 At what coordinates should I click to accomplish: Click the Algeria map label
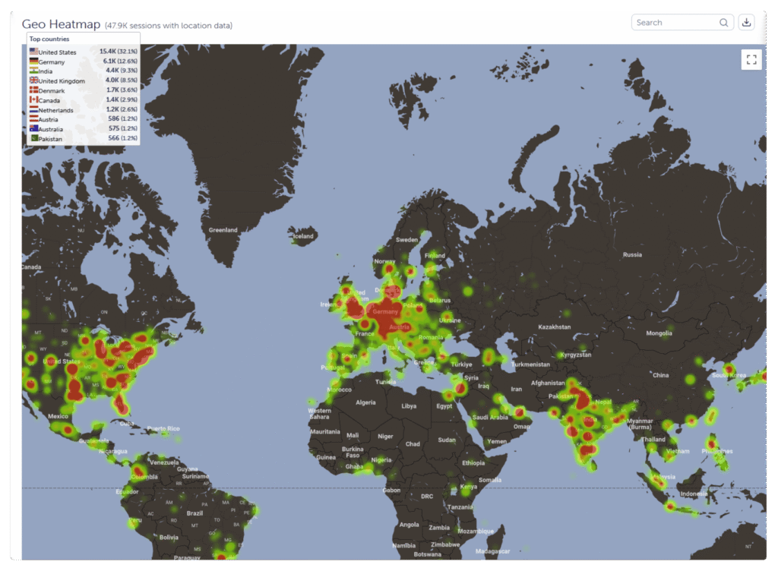365,402
